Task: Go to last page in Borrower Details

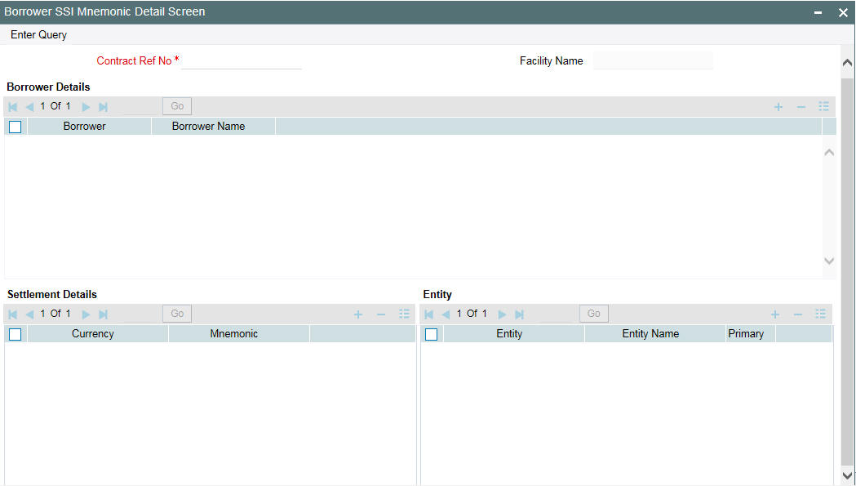Action: [x=103, y=107]
